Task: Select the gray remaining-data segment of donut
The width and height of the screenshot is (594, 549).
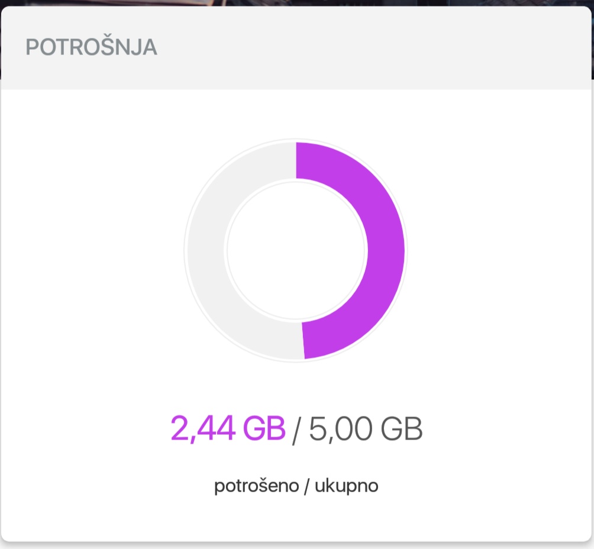Action: coord(206,250)
